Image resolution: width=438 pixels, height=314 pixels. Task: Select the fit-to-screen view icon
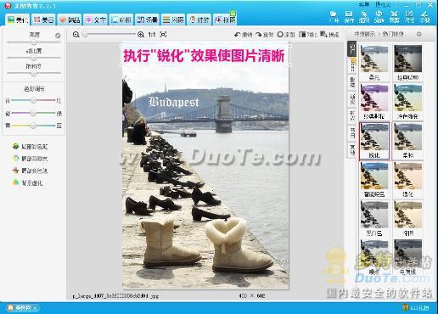coord(163,35)
